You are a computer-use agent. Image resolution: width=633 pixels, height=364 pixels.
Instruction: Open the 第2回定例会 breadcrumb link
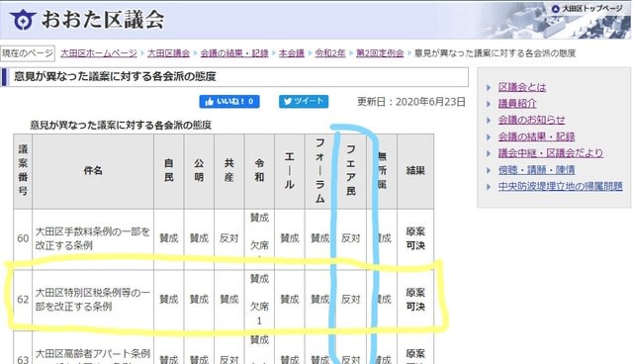point(380,53)
